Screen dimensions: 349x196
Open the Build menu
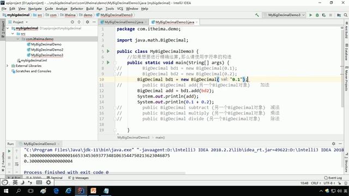point(89,9)
